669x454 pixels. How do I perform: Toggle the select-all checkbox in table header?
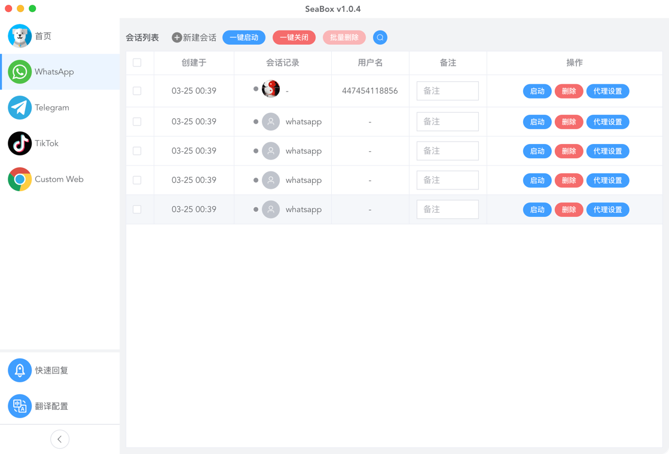coord(137,63)
